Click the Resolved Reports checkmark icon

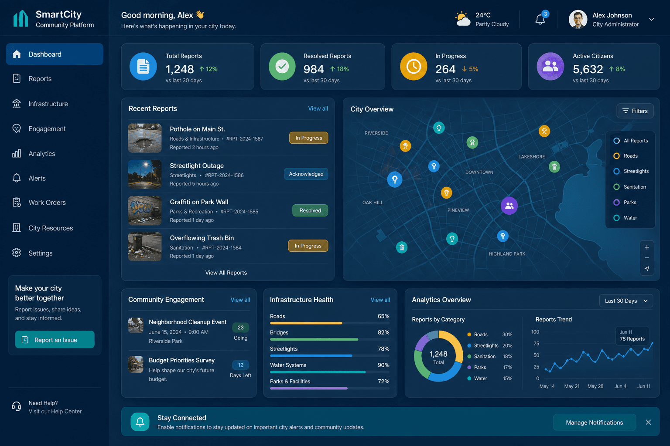(x=282, y=66)
